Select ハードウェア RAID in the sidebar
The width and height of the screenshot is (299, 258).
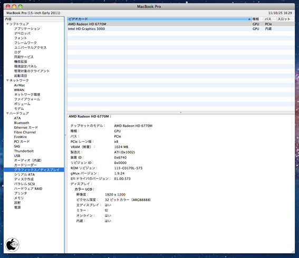[x=28, y=189]
